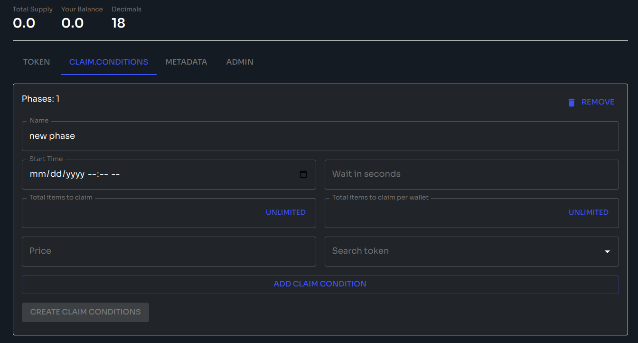Click the trash icon beside REMOVE

pyautogui.click(x=572, y=102)
